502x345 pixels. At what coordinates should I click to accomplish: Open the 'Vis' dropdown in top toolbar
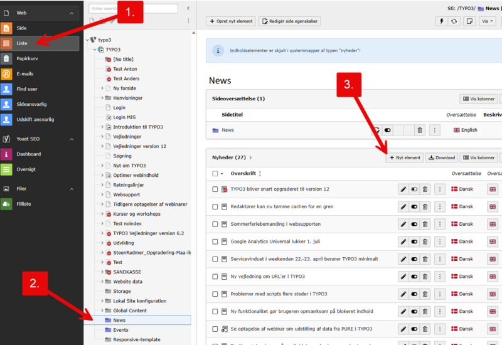[487, 21]
